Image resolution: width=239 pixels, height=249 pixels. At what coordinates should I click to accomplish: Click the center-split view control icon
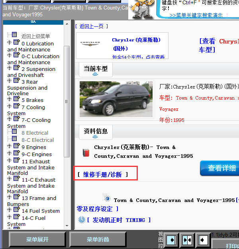(x=187, y=240)
